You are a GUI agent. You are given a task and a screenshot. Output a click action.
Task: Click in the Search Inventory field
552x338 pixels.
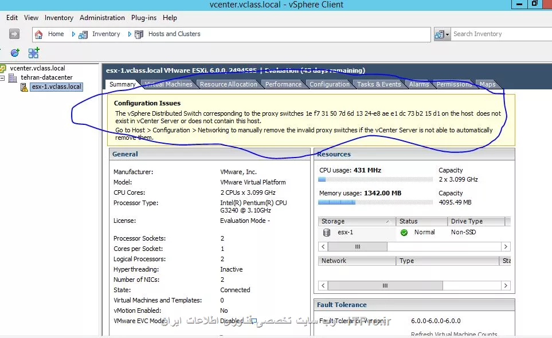point(502,34)
